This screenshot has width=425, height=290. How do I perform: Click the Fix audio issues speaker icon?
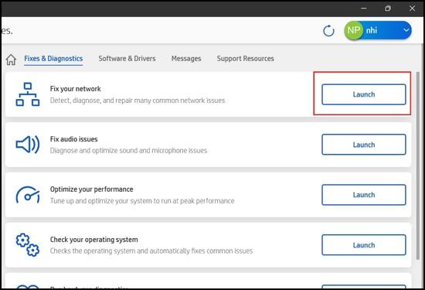(x=28, y=145)
